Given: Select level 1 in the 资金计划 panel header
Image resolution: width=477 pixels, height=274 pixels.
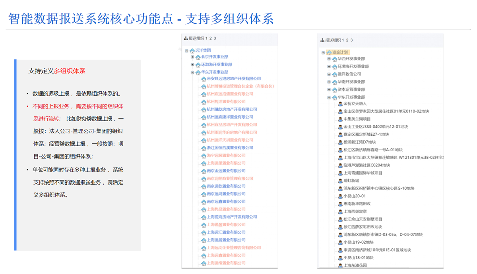Looking at the screenshot, I should 343,40.
